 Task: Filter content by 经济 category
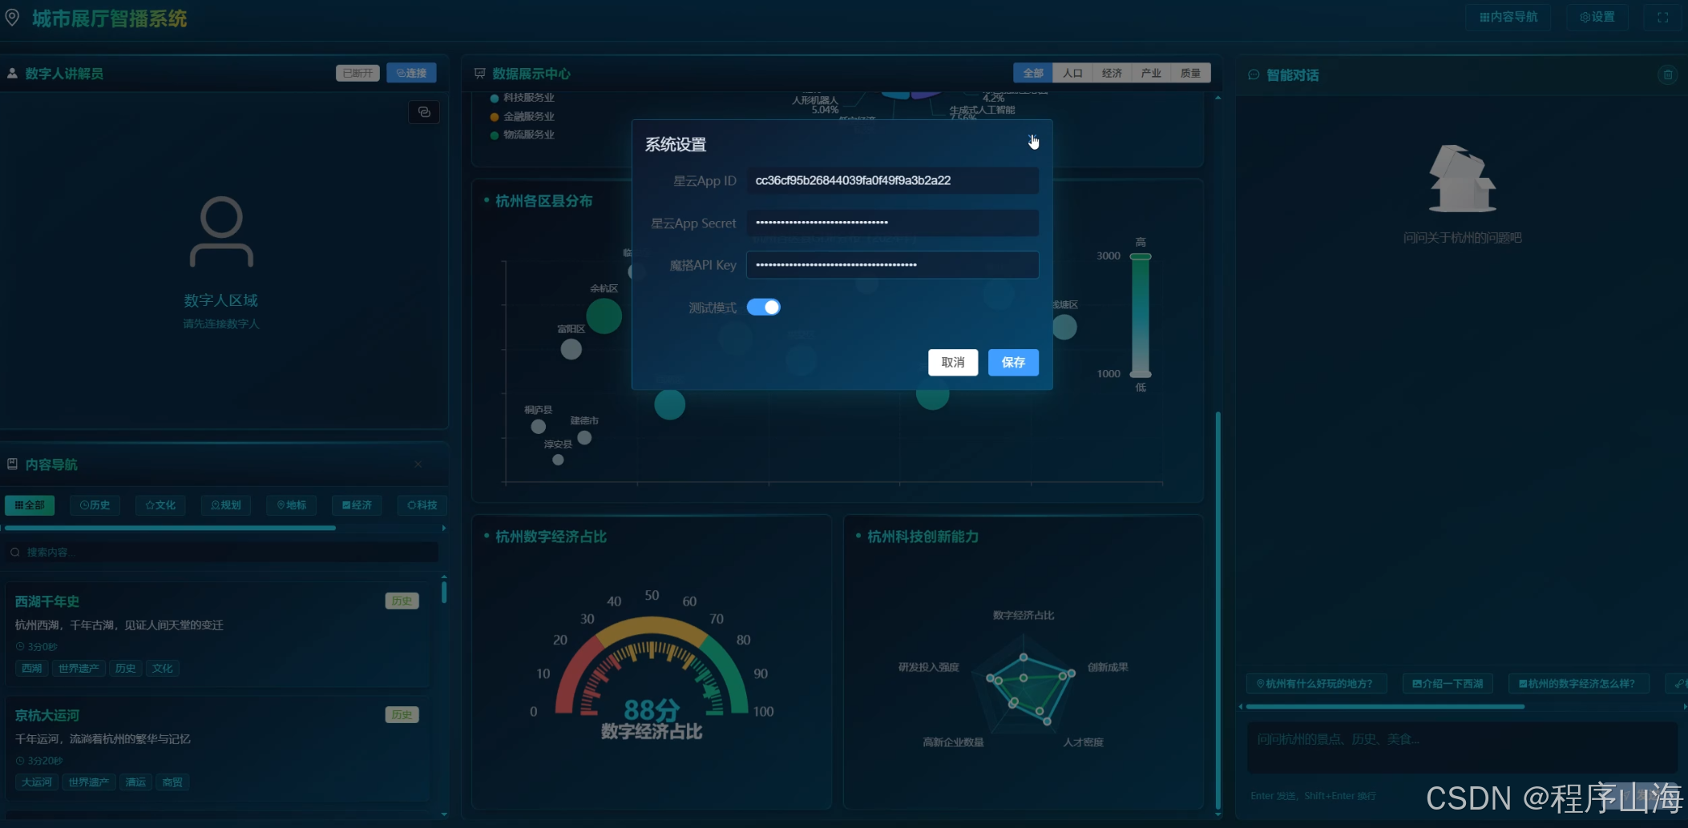357,505
